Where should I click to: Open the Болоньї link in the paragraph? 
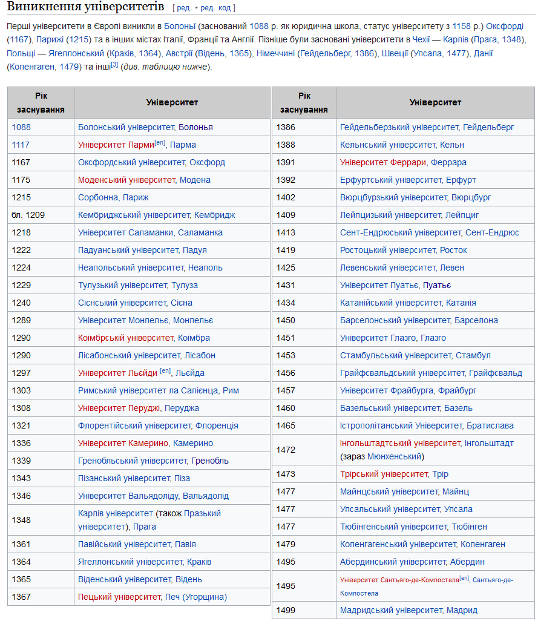180,26
